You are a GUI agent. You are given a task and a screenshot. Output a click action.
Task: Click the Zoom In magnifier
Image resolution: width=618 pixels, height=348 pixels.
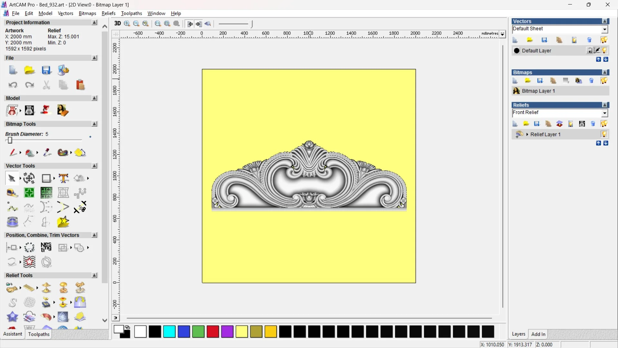click(127, 24)
